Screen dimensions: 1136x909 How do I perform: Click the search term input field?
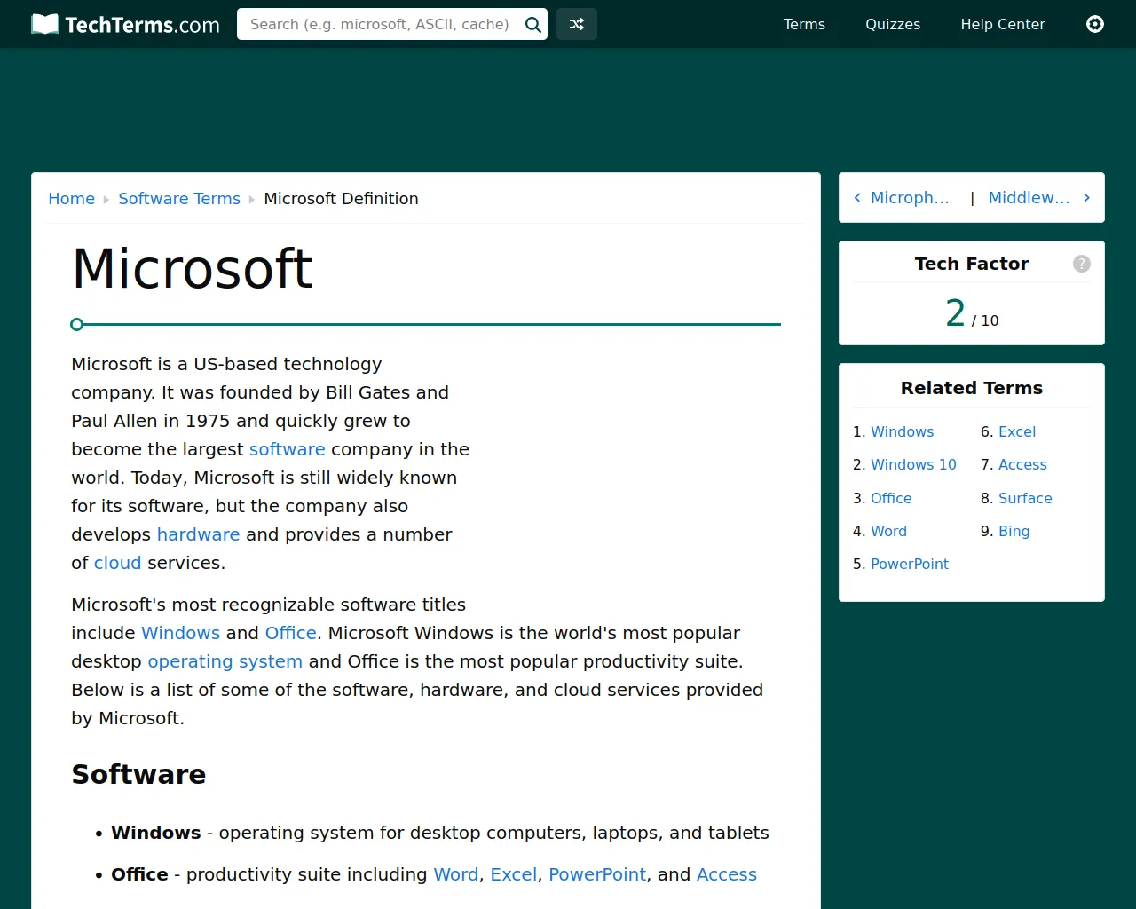tap(380, 25)
